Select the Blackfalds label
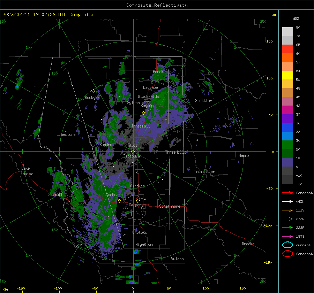The width and height of the screenshot is (314, 293). point(148,97)
